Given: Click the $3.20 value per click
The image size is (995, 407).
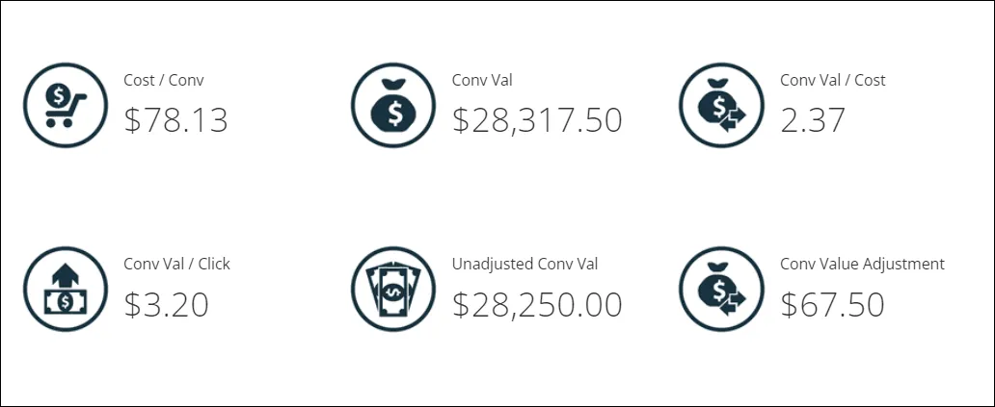Looking at the screenshot, I should coord(166,304).
